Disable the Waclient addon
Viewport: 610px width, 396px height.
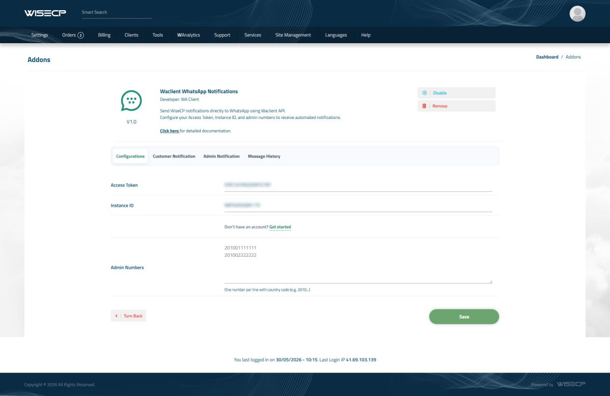(456, 93)
